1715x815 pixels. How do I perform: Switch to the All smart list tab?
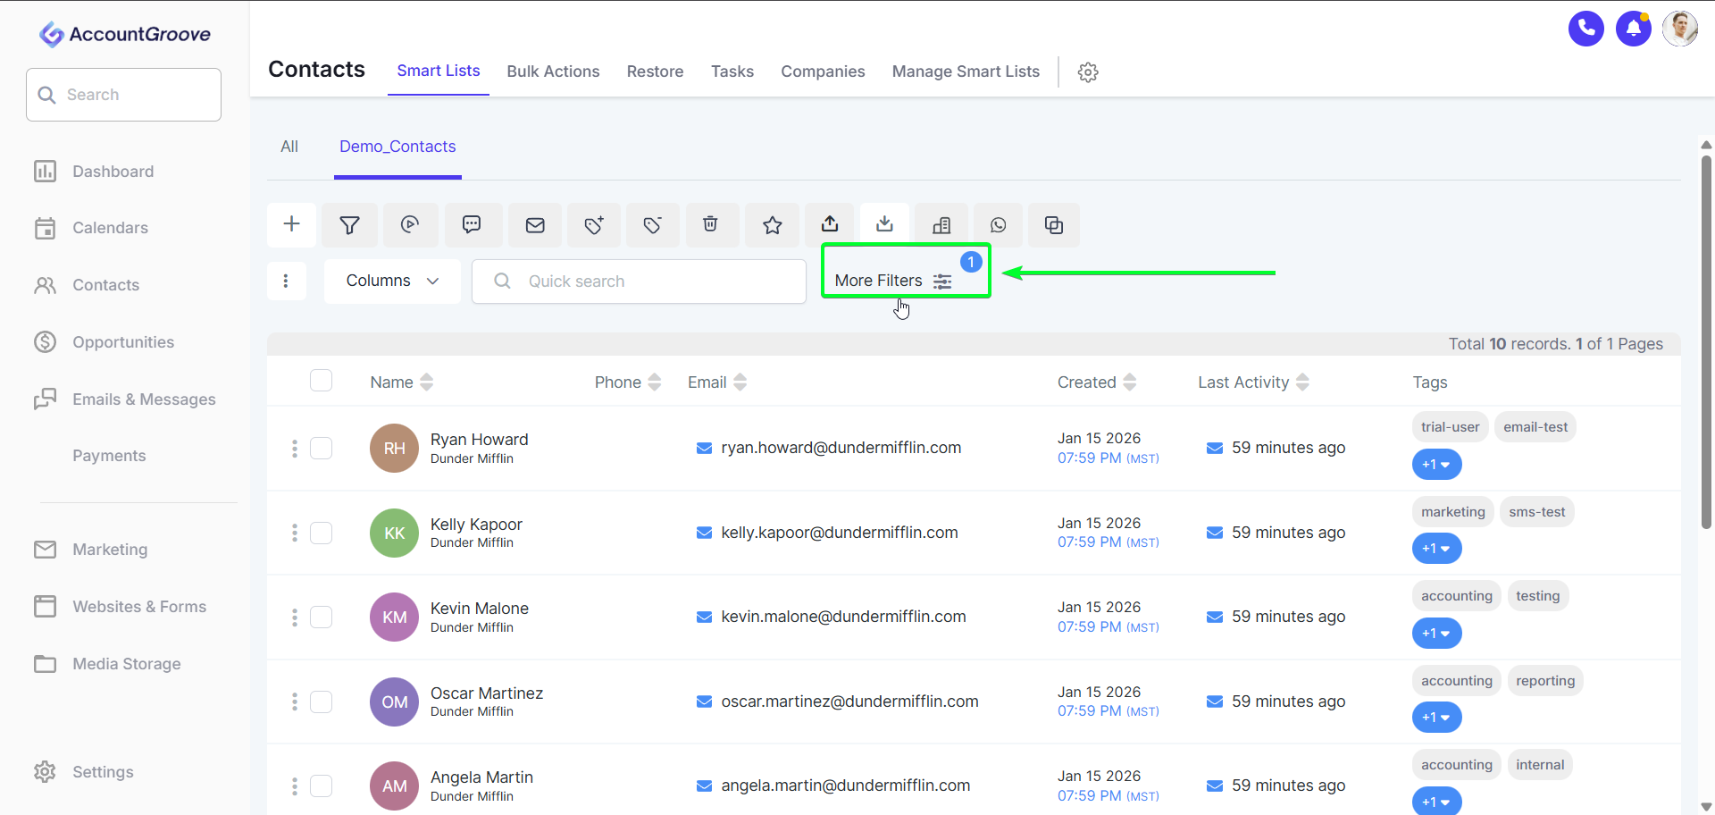coord(289,147)
